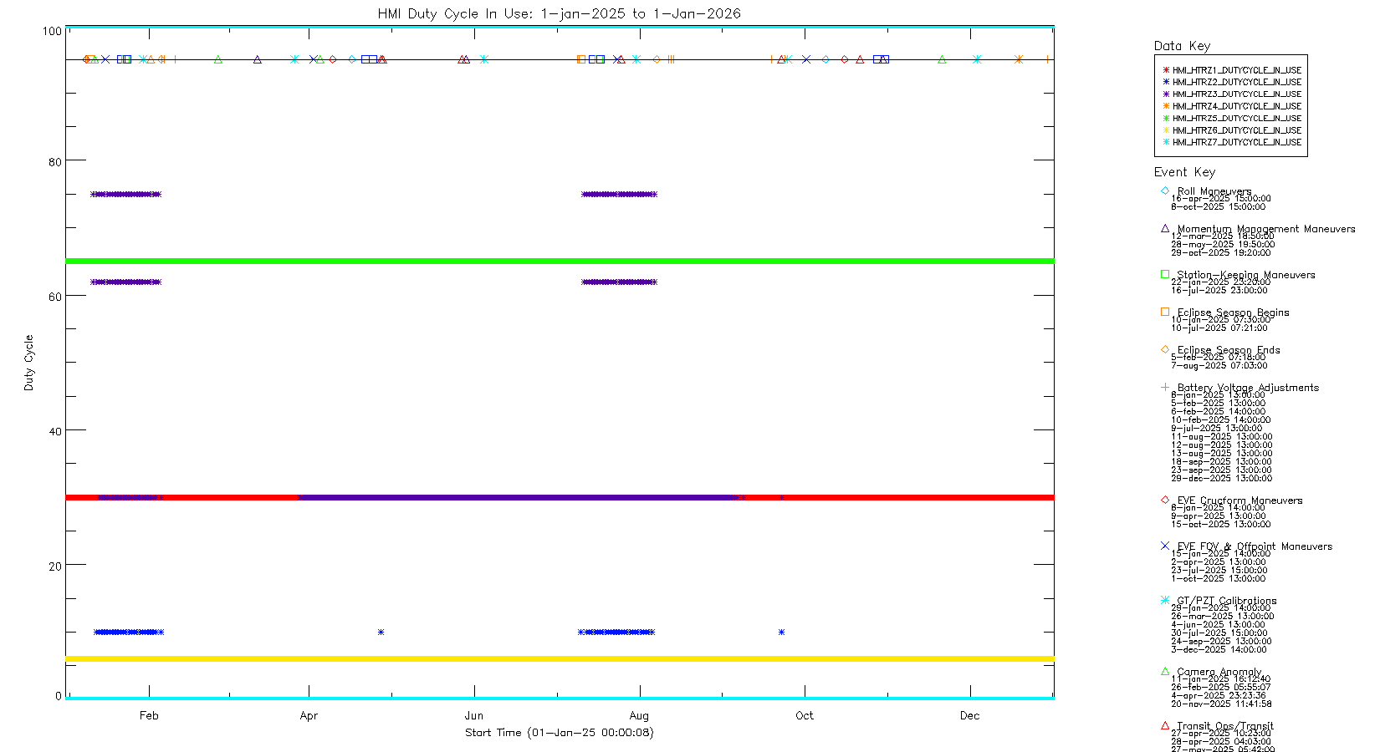Select the green Station-Keeping Maneuvers square icon
Screen dimensions: 1380x752
tap(1165, 274)
